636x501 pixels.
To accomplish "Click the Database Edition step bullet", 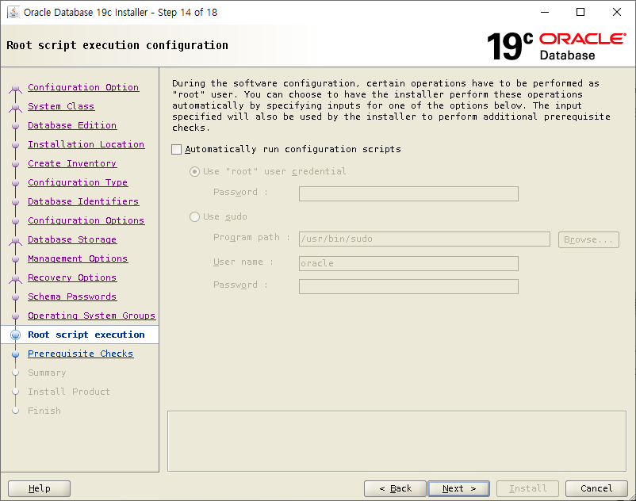I will coord(15,126).
